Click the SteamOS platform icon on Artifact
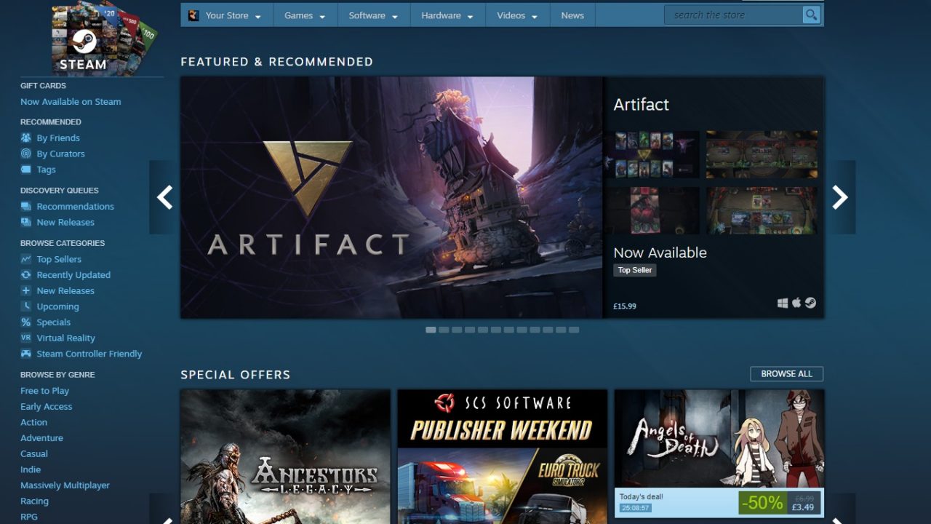Viewport: 931px width, 524px height. point(810,303)
